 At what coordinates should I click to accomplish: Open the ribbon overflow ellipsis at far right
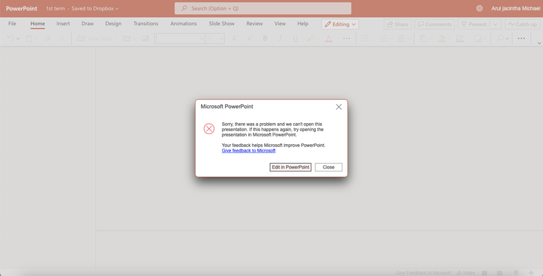[x=521, y=39]
